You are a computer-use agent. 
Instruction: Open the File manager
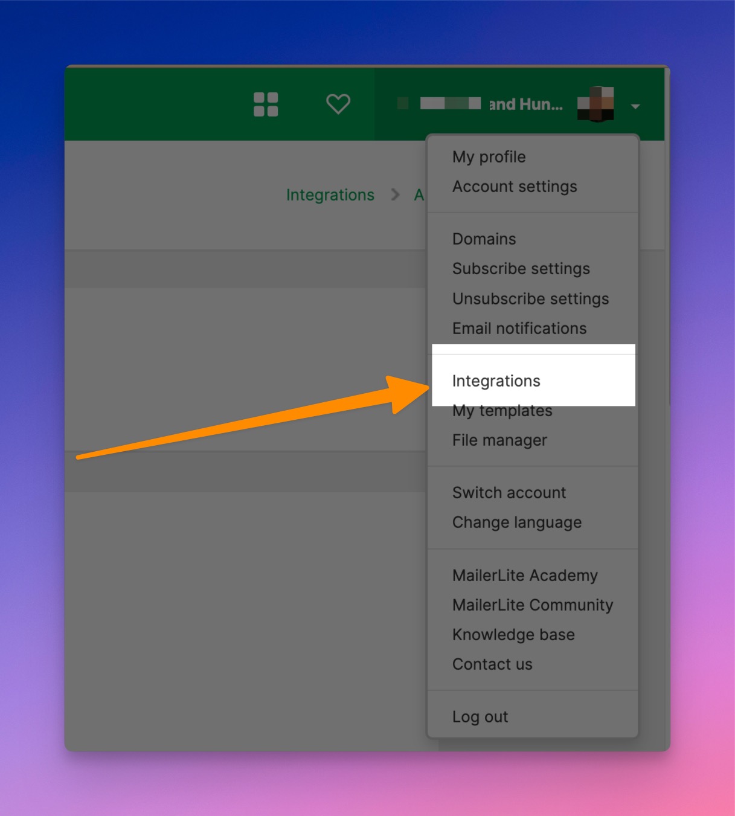499,440
